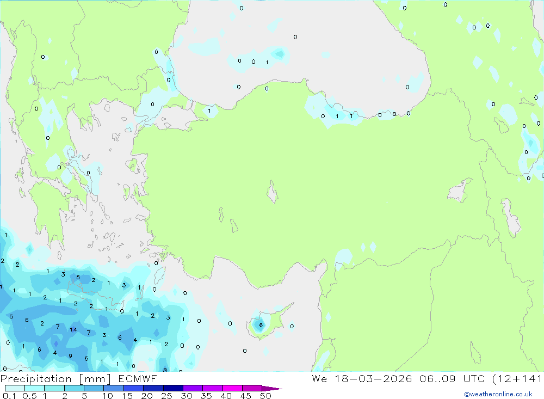This screenshot has height=399, width=544.
Task: Click the 'We' weekday abbreviation
Action: click(319, 378)
